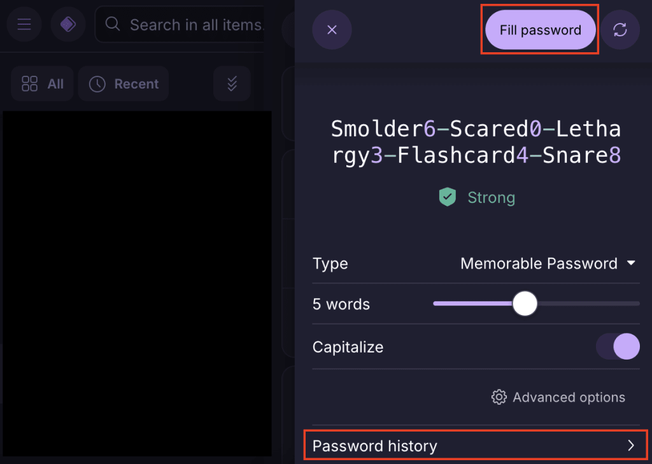Click the Proton Pass vault diamond icon
The width and height of the screenshot is (652, 464).
click(x=68, y=25)
